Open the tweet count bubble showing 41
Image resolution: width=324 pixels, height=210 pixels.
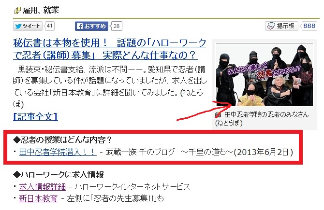[50, 26]
